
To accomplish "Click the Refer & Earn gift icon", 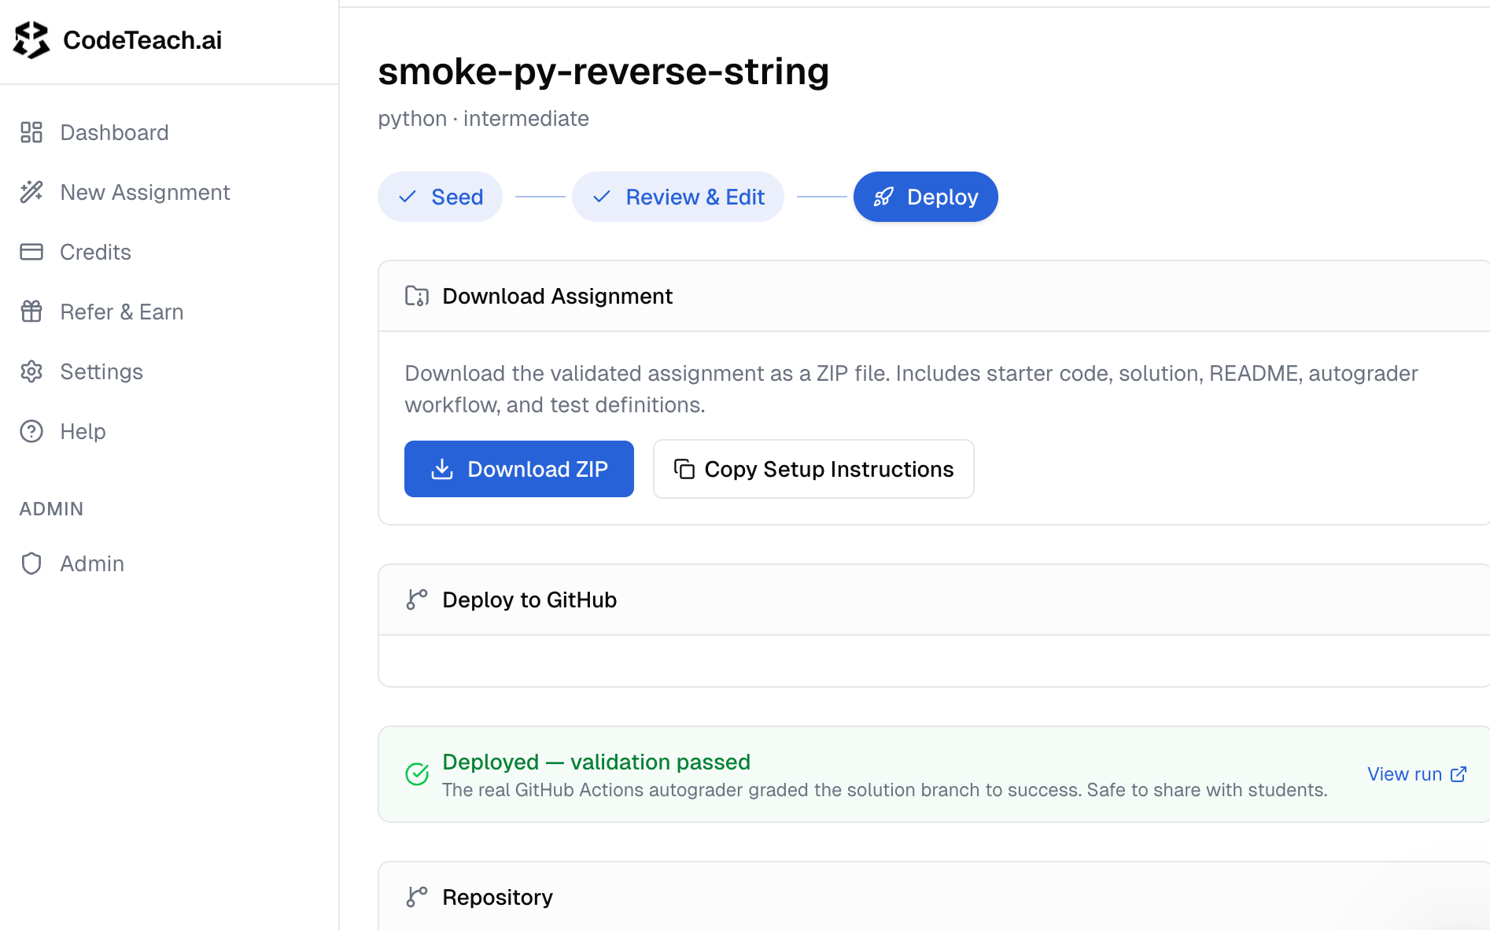I will click(31, 312).
